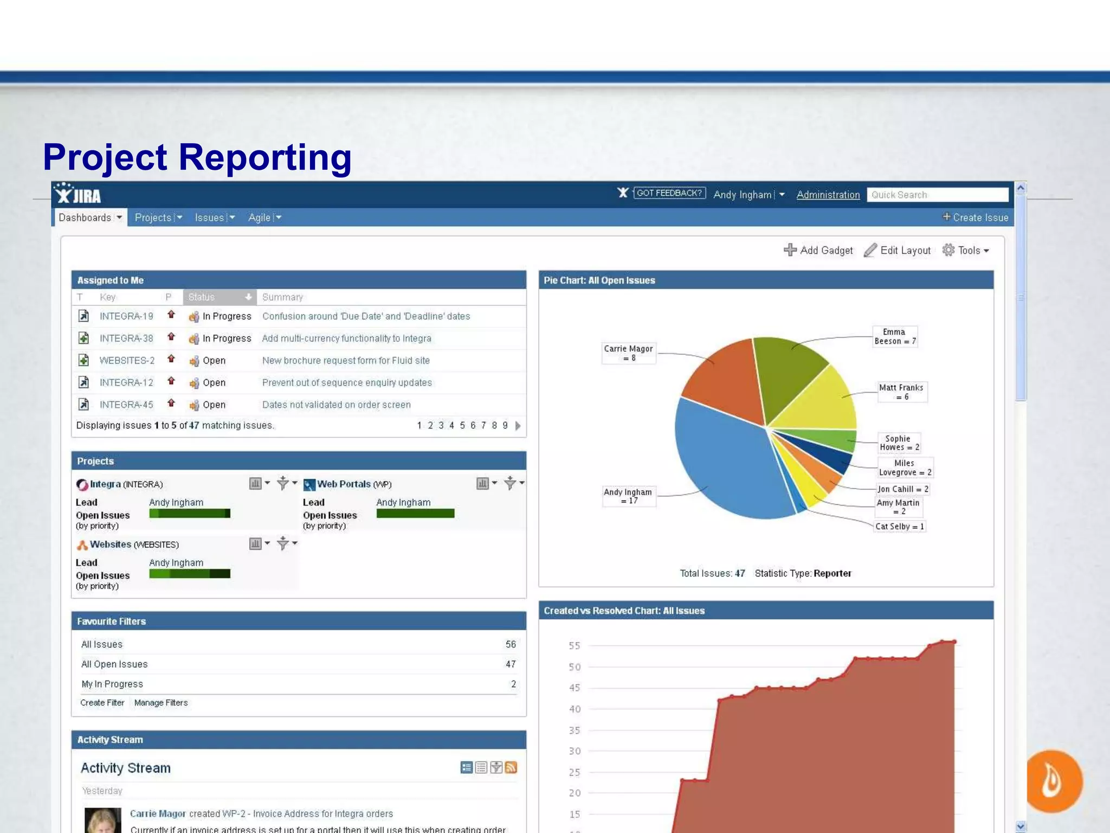1110x833 pixels.
Task: Click the Websites project avatar icon
Action: pyautogui.click(x=82, y=544)
